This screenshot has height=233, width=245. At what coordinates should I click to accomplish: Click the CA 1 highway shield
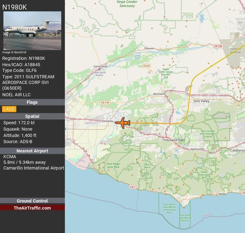pos(133,187)
